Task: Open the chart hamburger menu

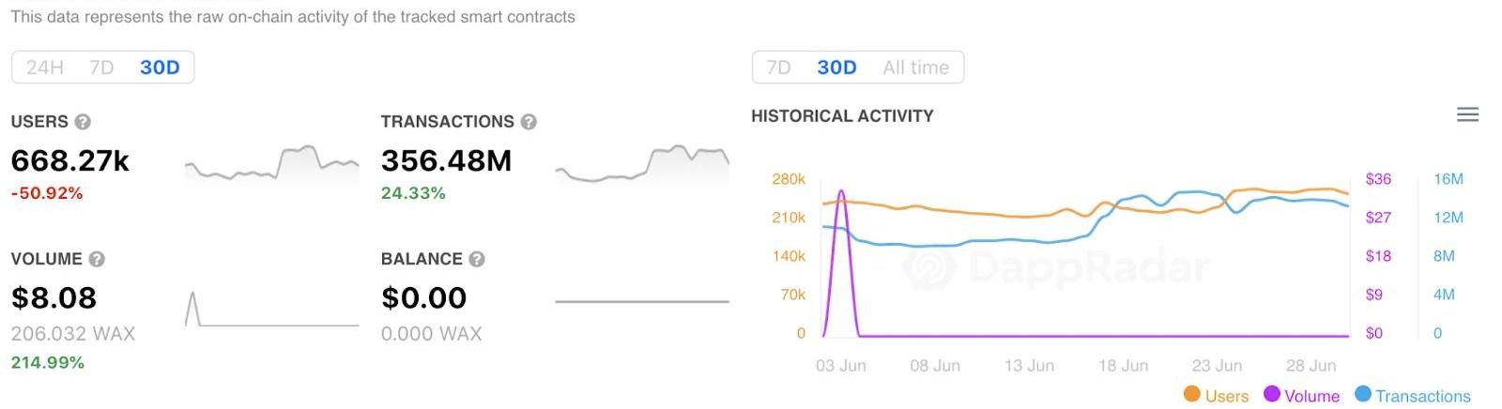Action: point(1467,114)
